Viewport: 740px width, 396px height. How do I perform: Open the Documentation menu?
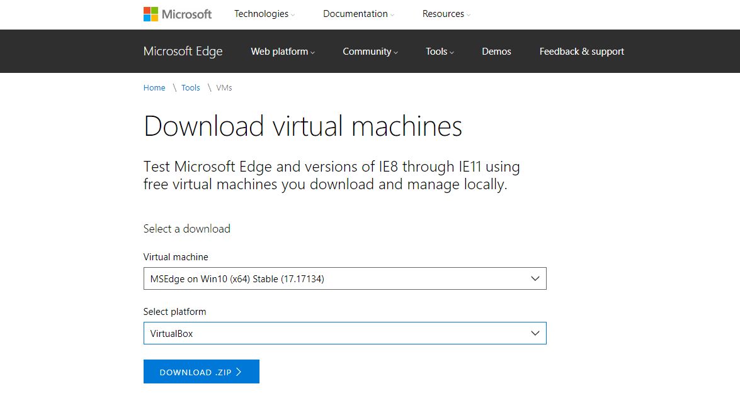pyautogui.click(x=358, y=14)
